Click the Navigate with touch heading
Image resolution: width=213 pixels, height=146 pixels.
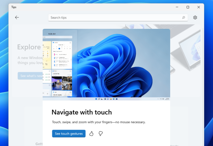point(82,112)
